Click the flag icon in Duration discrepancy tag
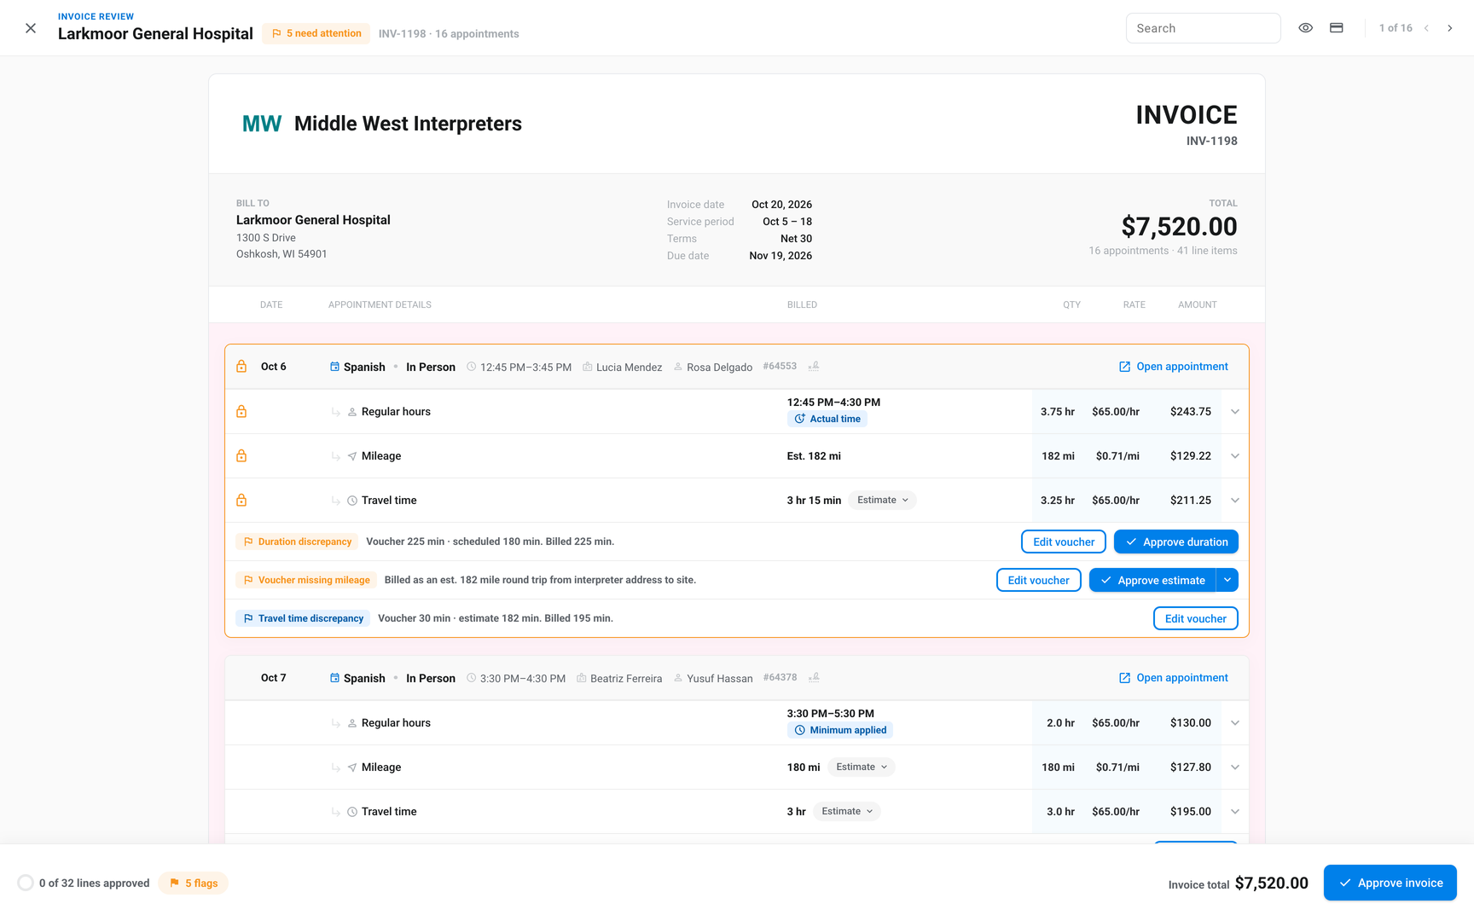This screenshot has width=1474, height=921. [x=248, y=542]
